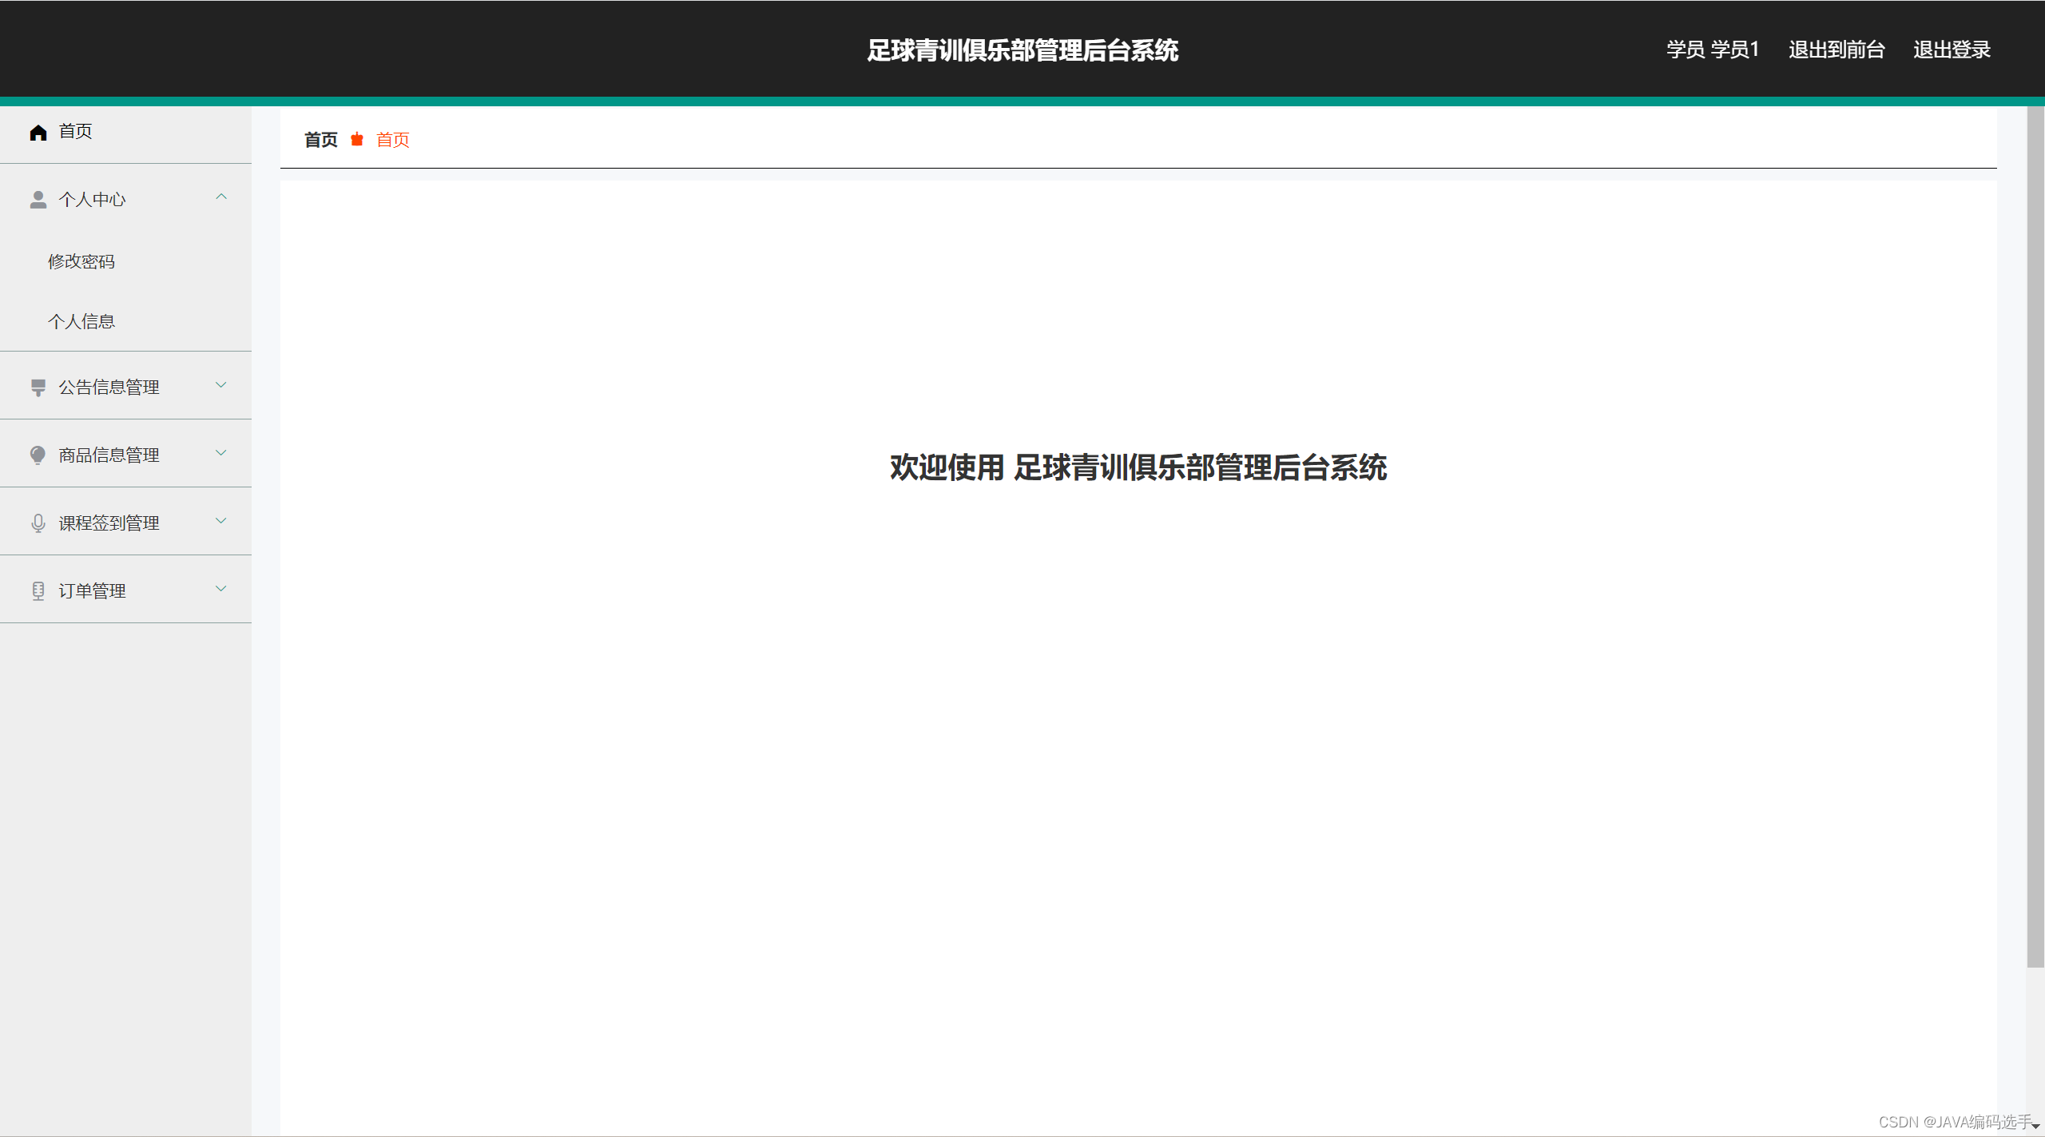This screenshot has height=1137, width=2045.
Task: Select the microphone icon for 课程签到管理
Action: pos(38,523)
